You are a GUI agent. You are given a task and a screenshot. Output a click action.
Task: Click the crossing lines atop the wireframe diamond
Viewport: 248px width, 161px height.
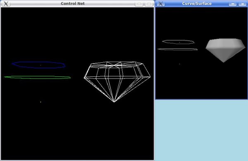114,65
